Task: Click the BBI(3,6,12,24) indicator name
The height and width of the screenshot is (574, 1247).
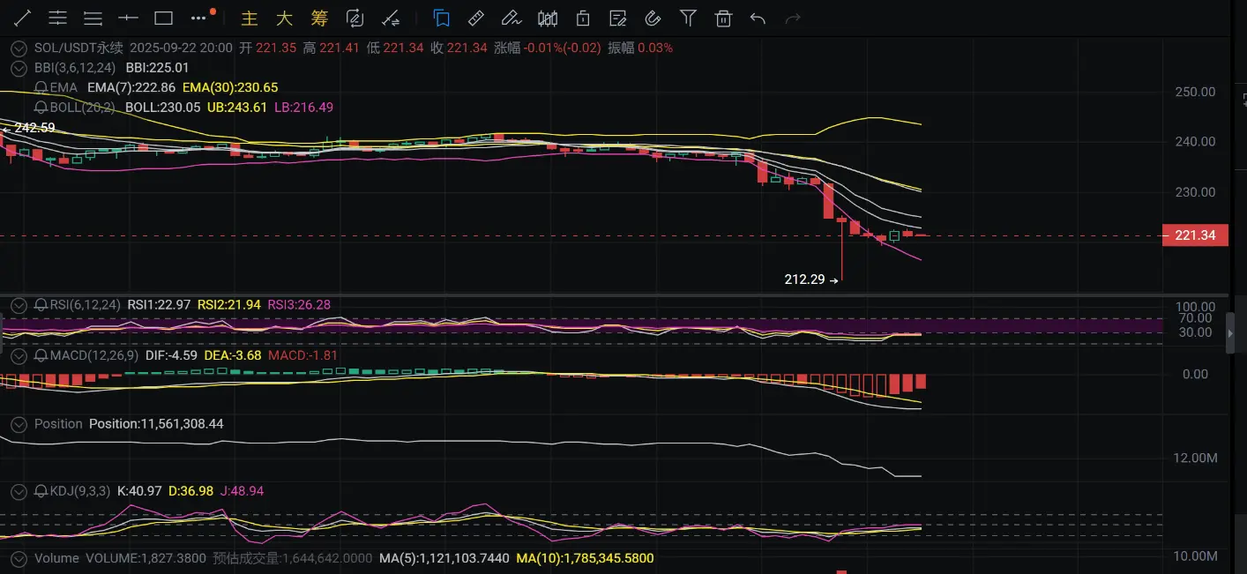Action: coord(75,67)
